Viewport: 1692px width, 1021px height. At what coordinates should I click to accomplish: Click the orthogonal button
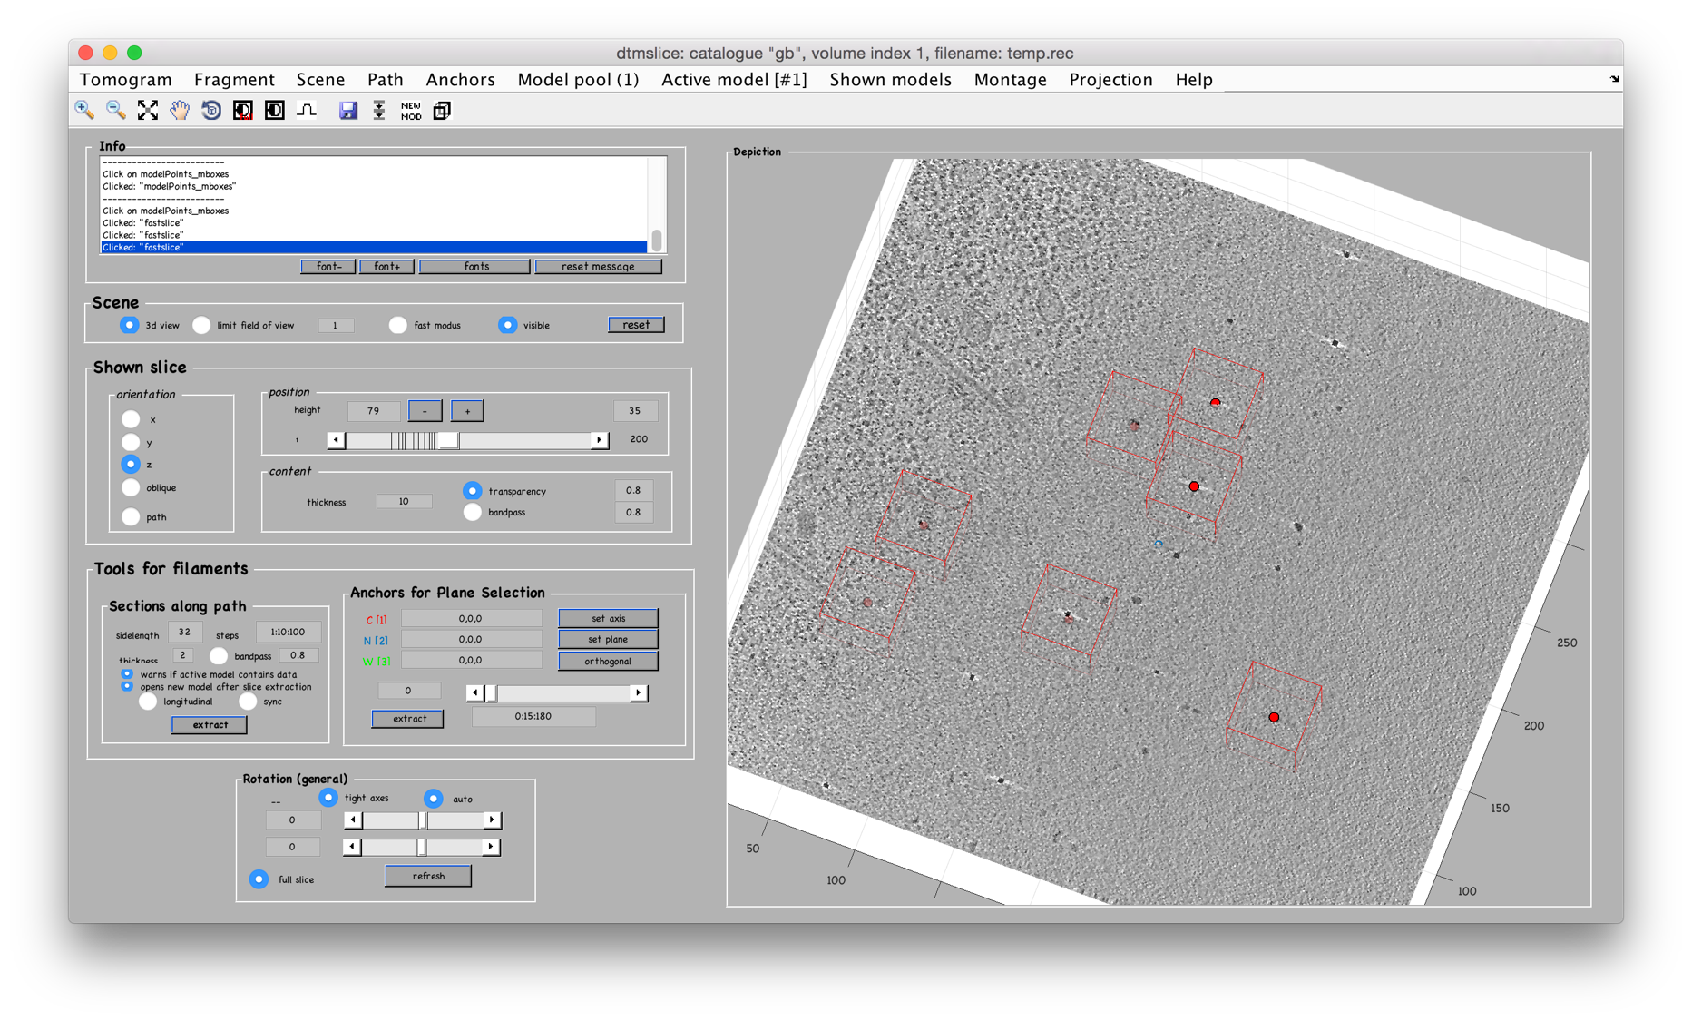pos(608,661)
